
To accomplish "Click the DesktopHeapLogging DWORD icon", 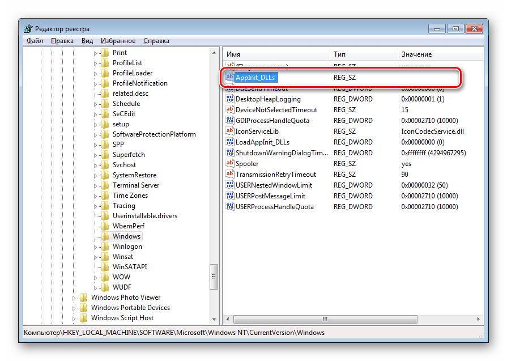I will [230, 99].
